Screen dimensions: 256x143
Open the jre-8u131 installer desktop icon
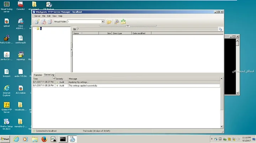tap(6, 56)
